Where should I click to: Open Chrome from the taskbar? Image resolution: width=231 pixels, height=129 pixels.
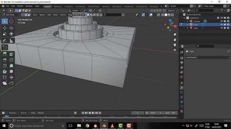coord(87,126)
